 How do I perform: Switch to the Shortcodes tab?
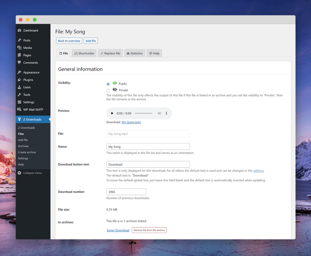point(84,53)
